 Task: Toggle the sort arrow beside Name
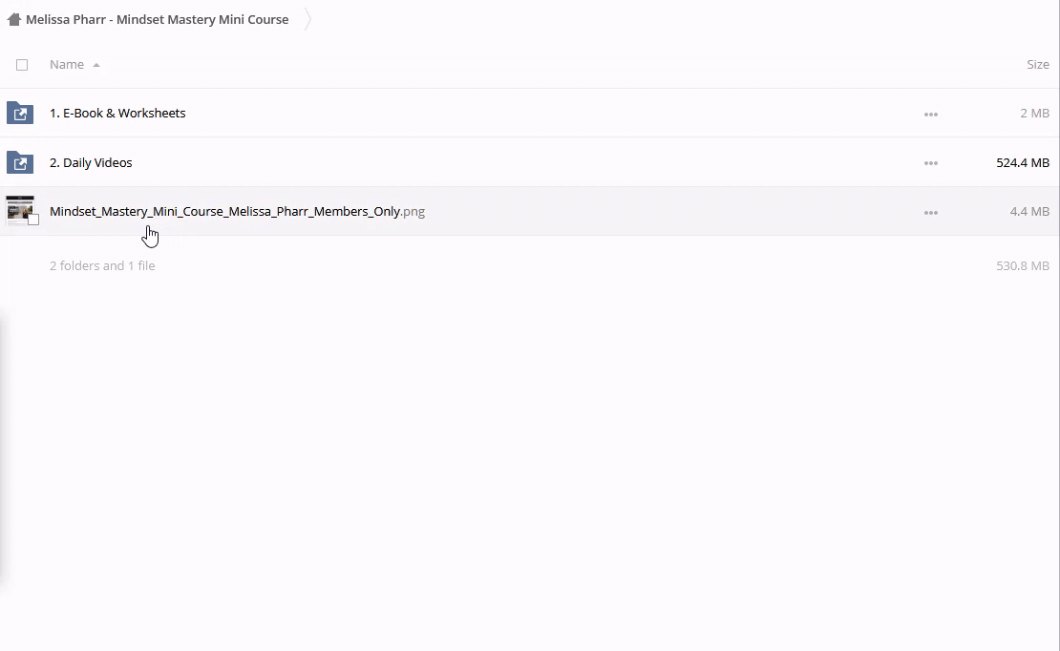96,65
